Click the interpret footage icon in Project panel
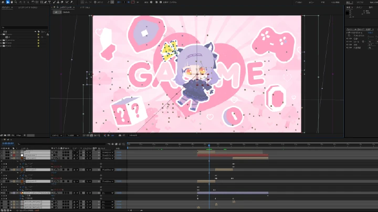This screenshot has width=378, height=212. [x=2, y=136]
